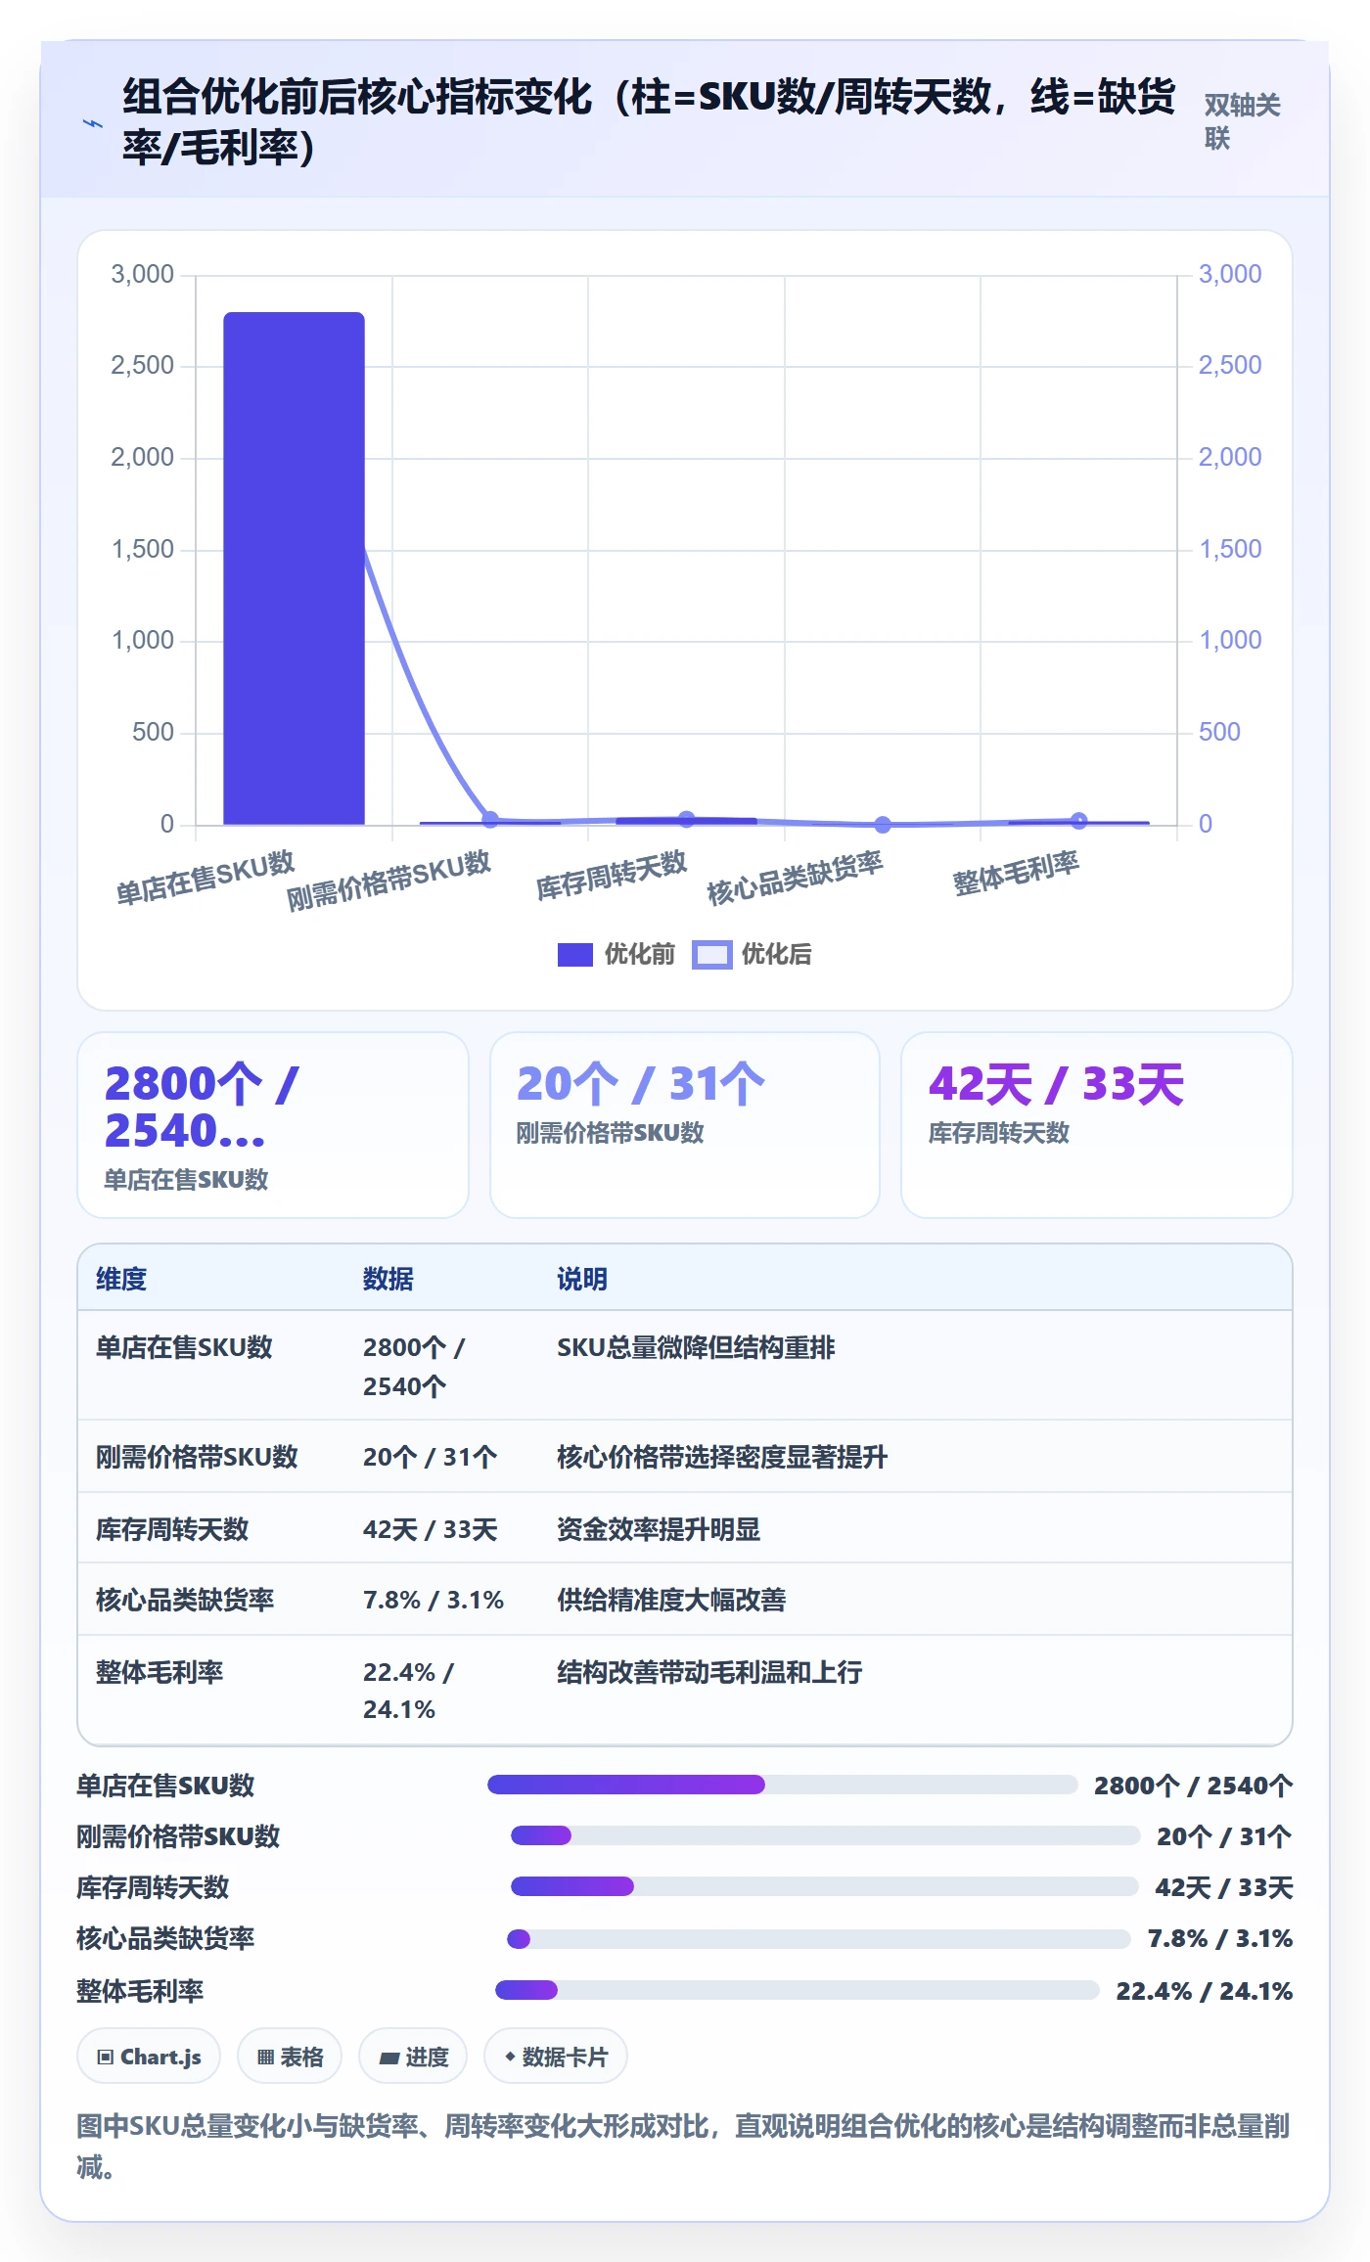Select table cell '结构改善带动毛利温和上行'
The width and height of the screenshot is (1370, 2262).
click(x=709, y=1672)
